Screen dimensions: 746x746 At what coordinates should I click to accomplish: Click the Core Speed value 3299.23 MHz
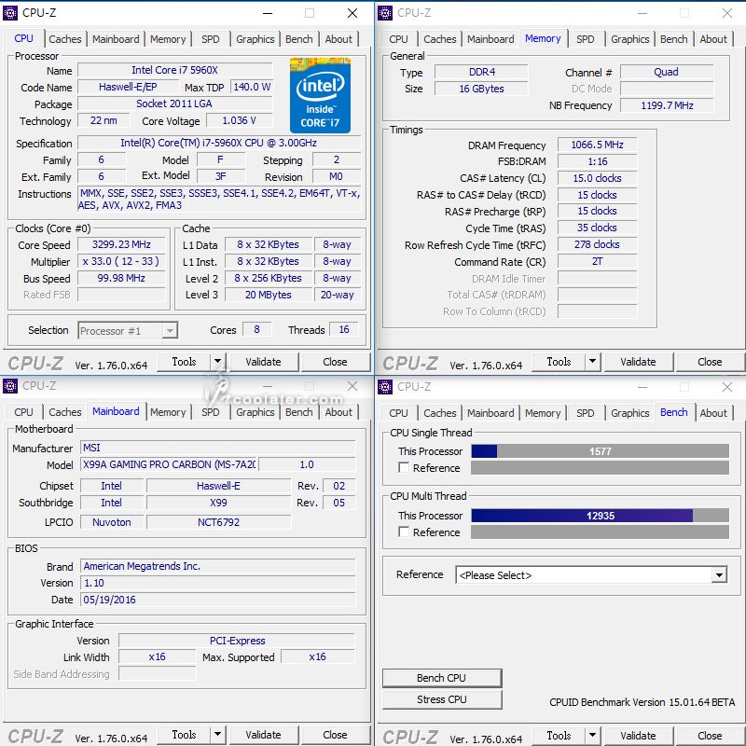(x=121, y=244)
